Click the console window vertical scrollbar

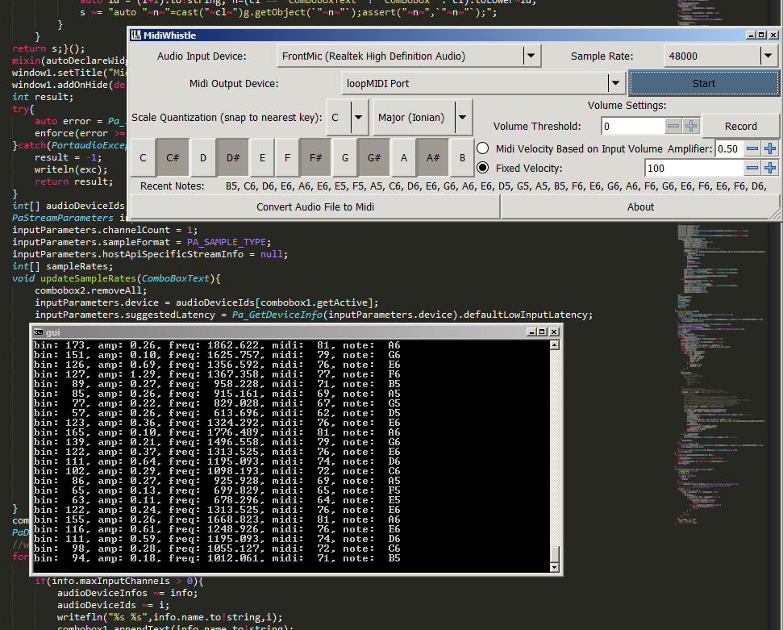[554, 452]
